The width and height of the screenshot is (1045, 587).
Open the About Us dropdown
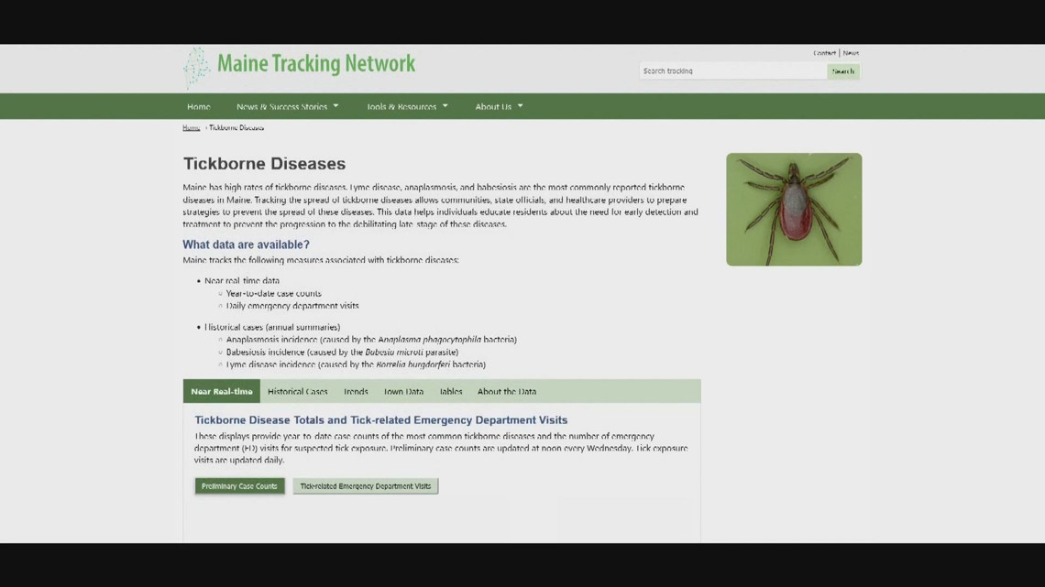[x=498, y=106]
